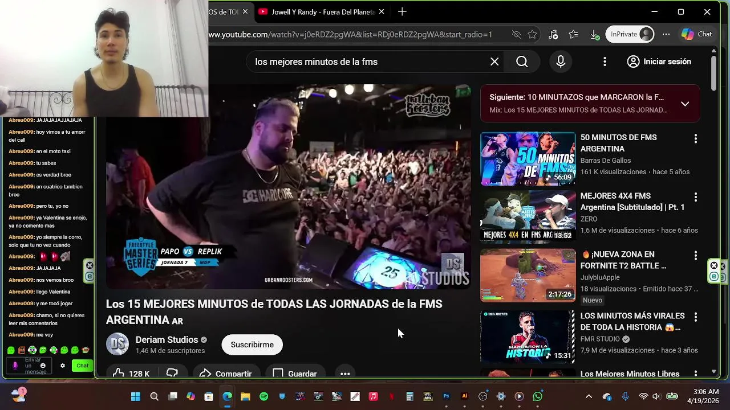Open the Copilot Chat button in Edge
This screenshot has height=410, width=730.
click(x=697, y=34)
